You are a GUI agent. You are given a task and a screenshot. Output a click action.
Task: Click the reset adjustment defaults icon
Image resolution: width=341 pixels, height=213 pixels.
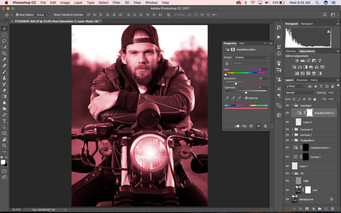[x=251, y=126]
